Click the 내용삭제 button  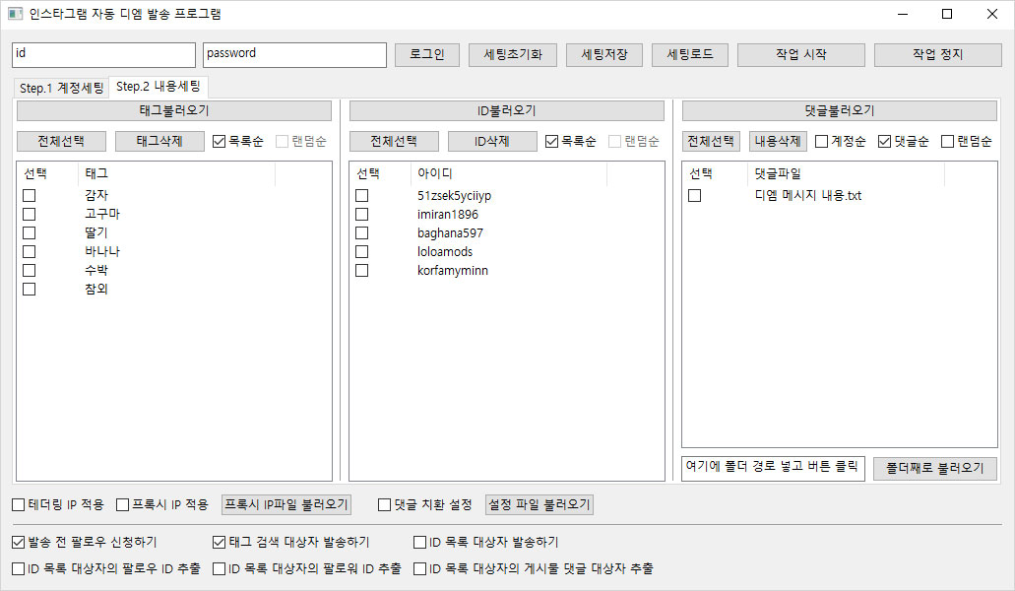778,141
